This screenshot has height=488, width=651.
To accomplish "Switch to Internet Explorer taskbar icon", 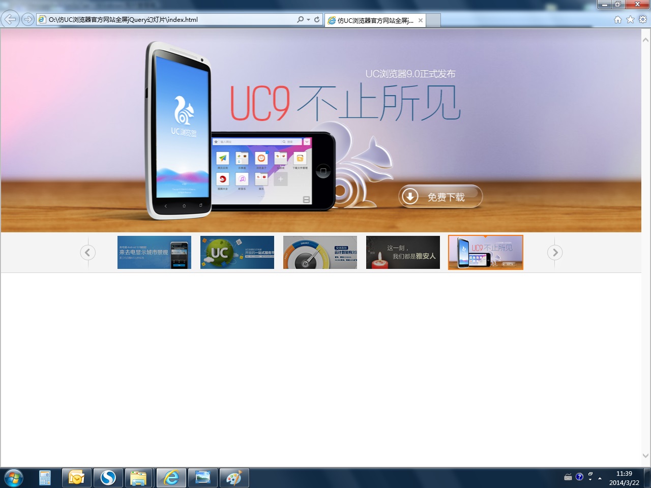I will point(171,478).
